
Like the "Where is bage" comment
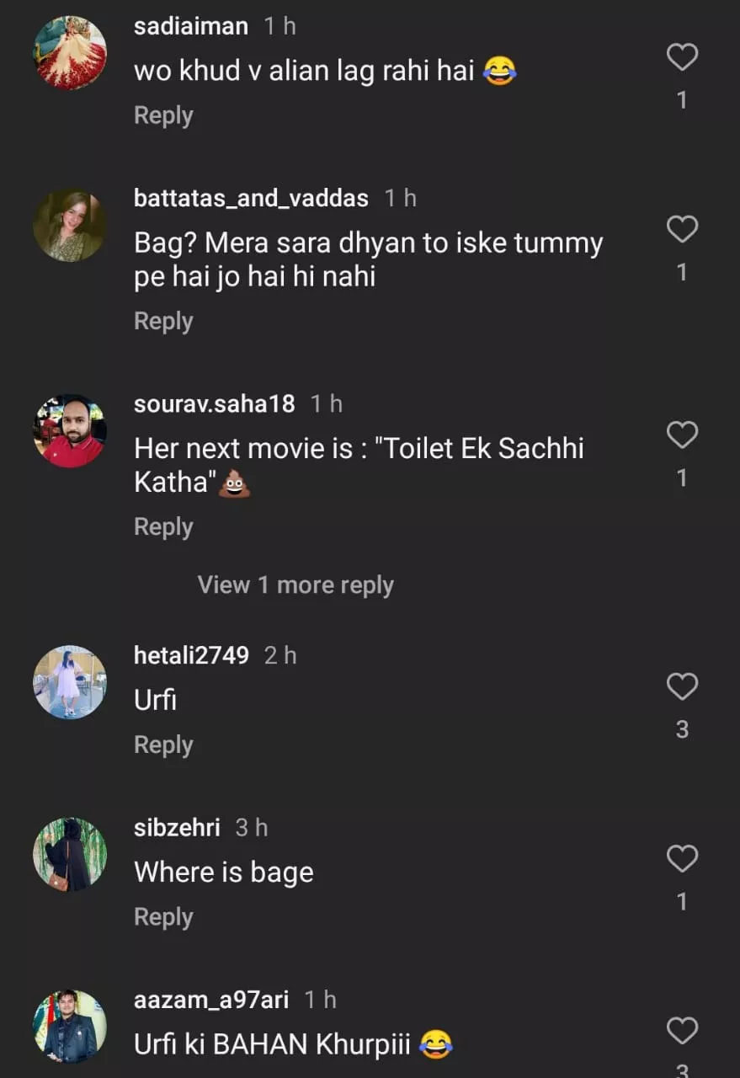point(682,859)
